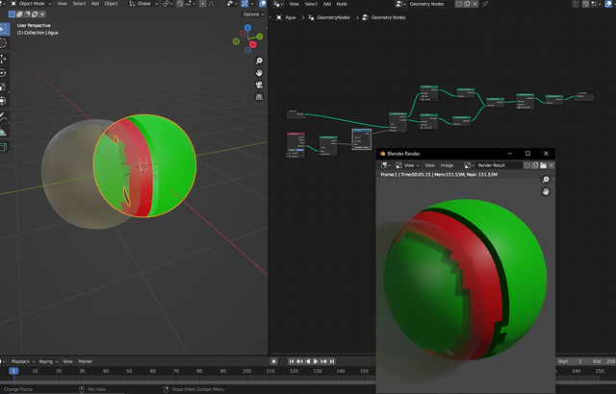Open the Playback dropdown in timeline
Screen dimensions: 616x394
click(22, 361)
